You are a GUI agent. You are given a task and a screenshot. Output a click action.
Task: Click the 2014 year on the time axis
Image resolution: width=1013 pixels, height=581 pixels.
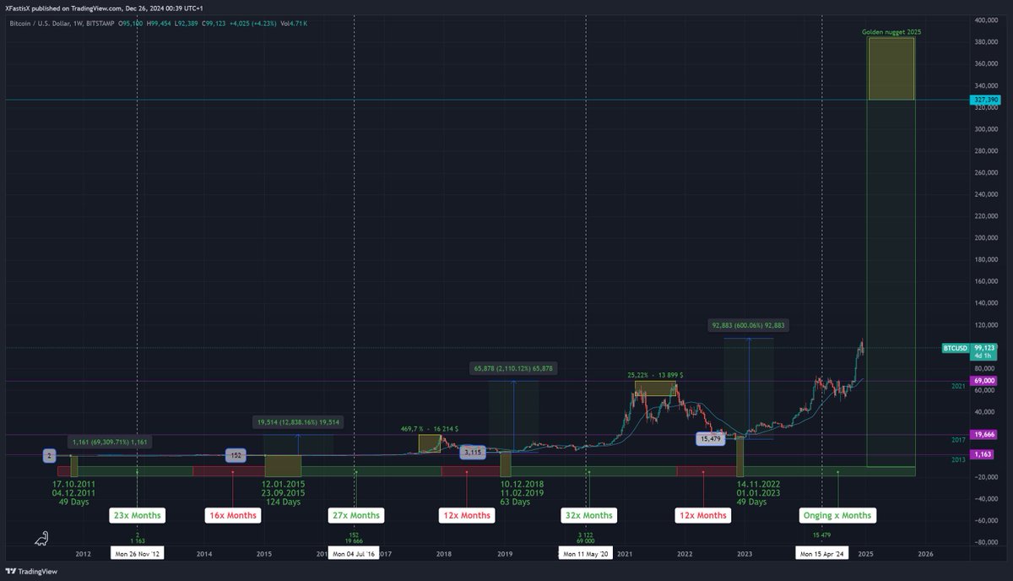(x=203, y=554)
